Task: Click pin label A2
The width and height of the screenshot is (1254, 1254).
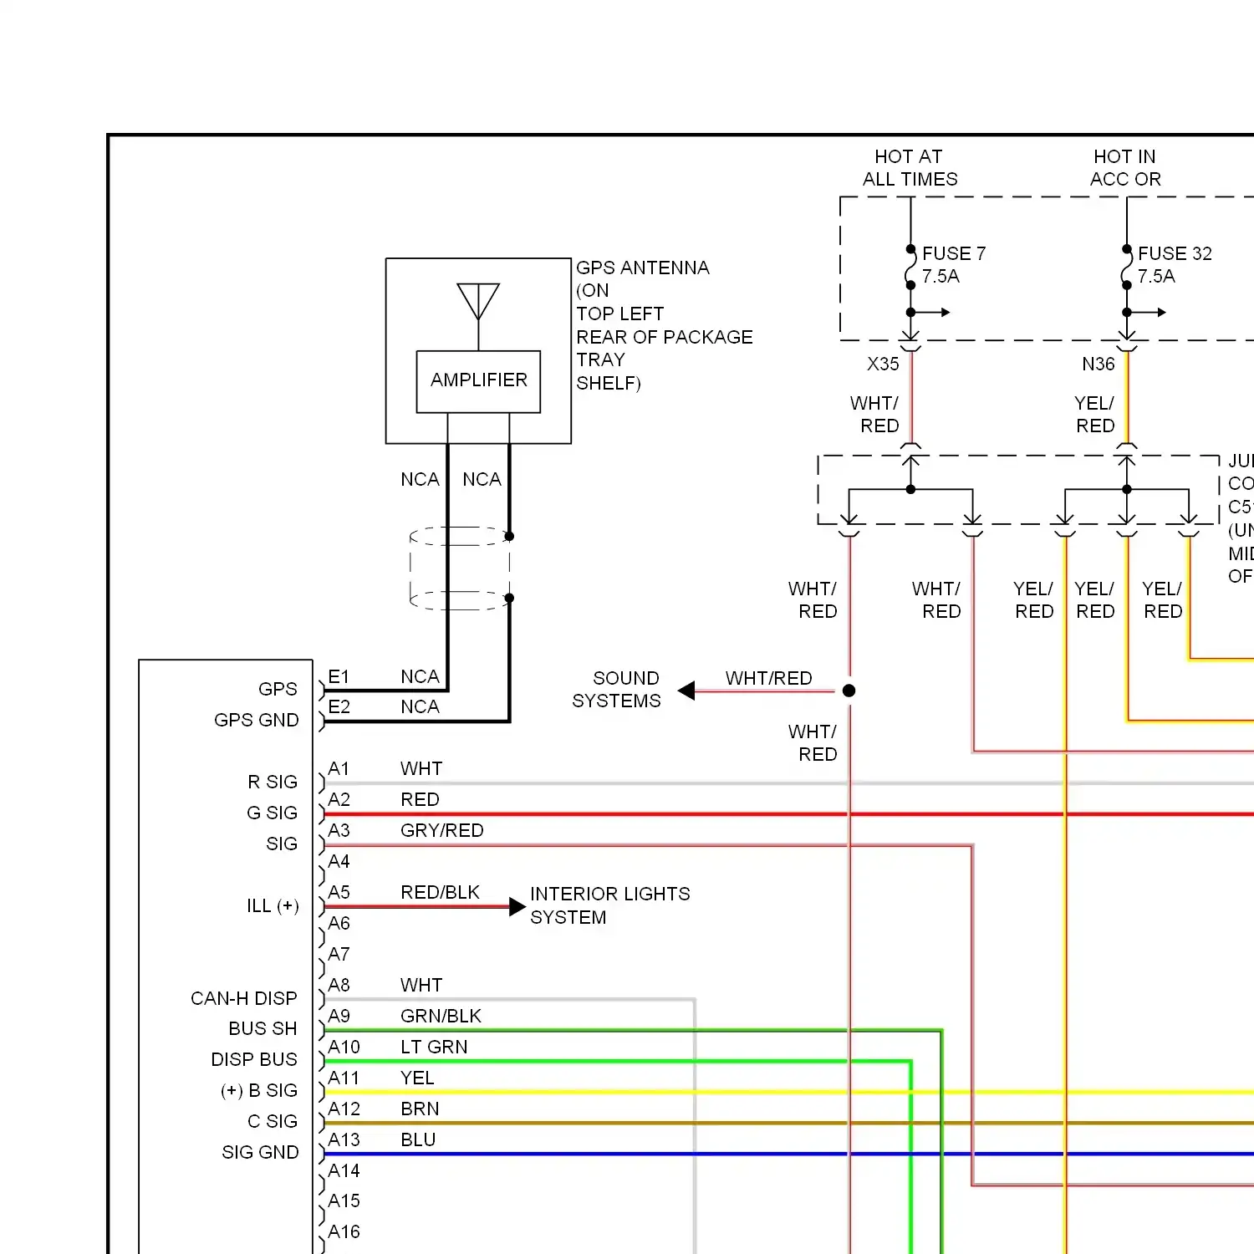Action: pyautogui.click(x=339, y=800)
